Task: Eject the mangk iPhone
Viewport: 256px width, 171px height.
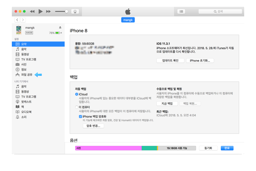Action: (60, 27)
